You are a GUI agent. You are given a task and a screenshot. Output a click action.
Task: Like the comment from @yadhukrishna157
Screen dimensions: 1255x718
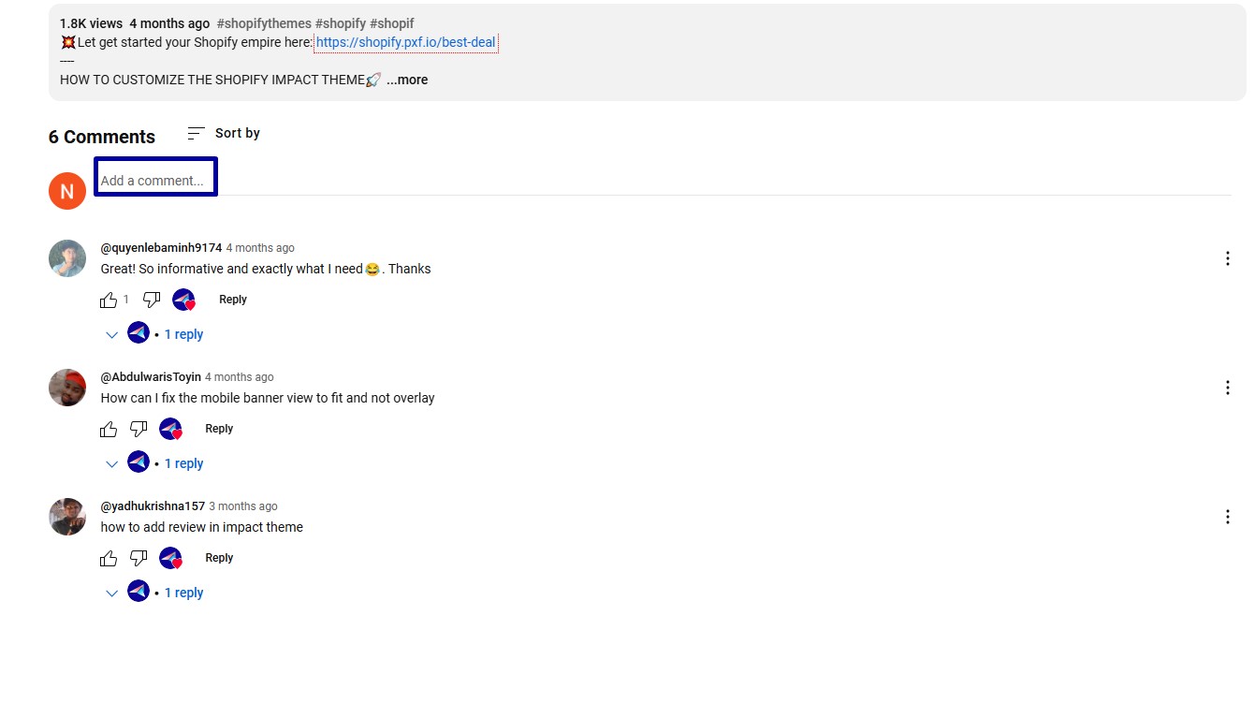(109, 558)
